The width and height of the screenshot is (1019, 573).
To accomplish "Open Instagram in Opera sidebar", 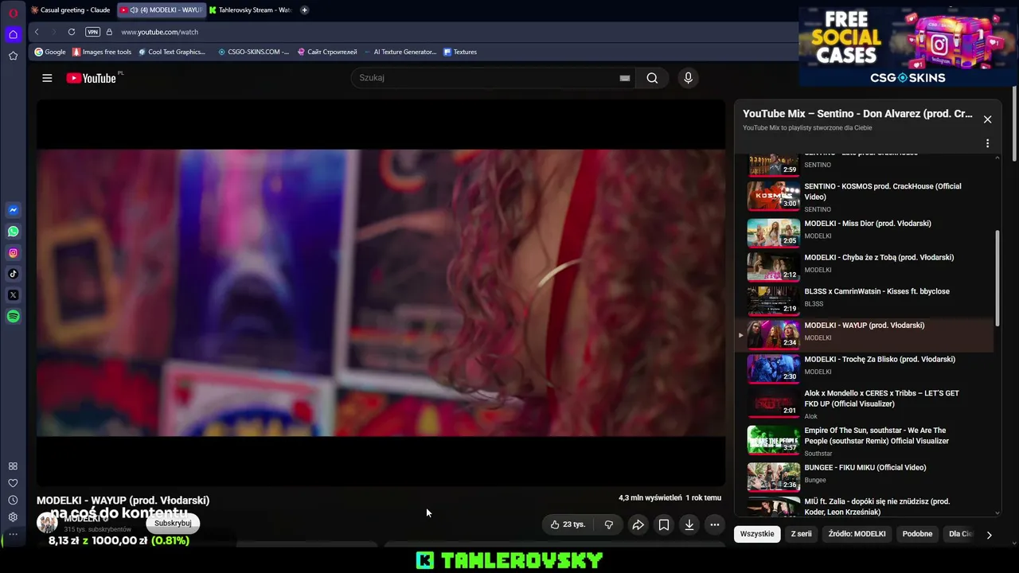I will pos(13,253).
